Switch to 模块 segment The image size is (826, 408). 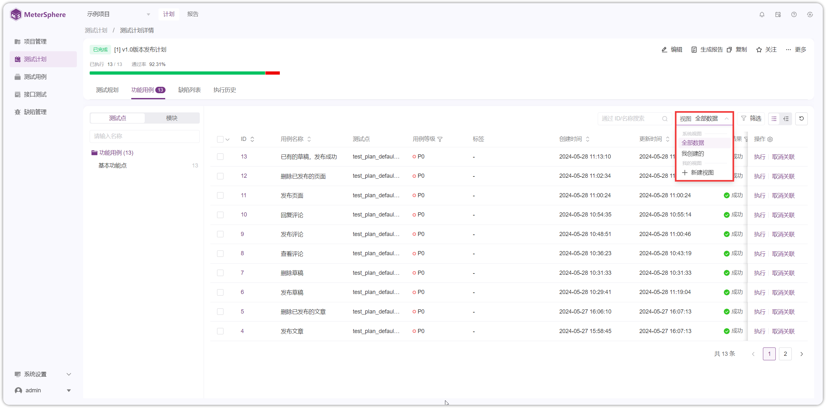tap(172, 118)
